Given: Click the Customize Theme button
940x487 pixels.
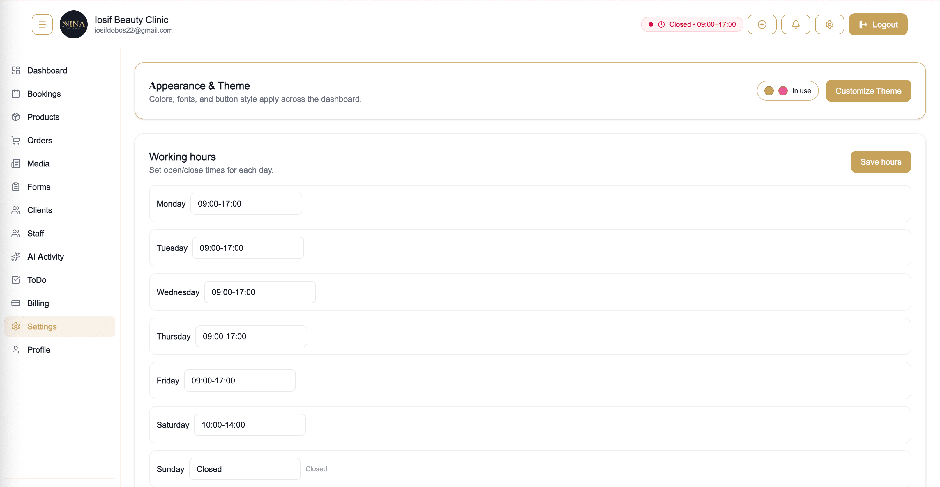Looking at the screenshot, I should (868, 91).
